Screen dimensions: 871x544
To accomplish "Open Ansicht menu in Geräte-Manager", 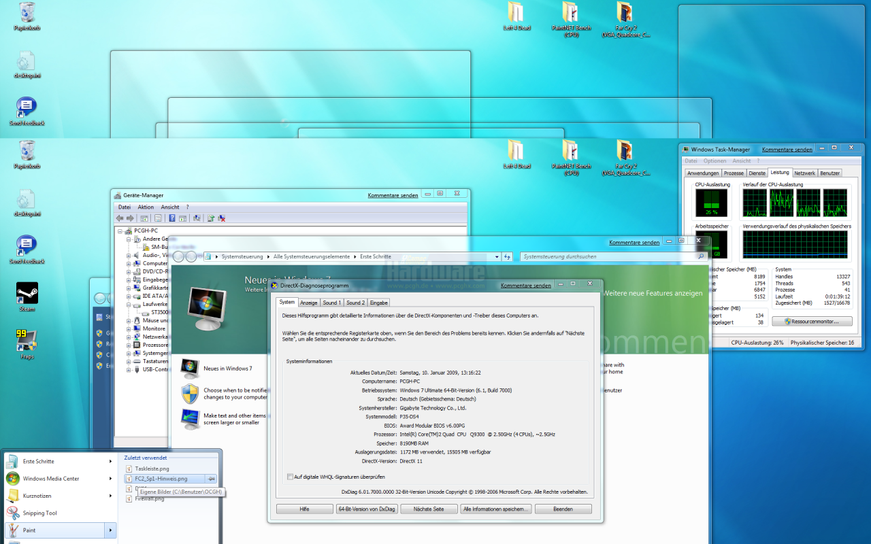I will coord(170,207).
